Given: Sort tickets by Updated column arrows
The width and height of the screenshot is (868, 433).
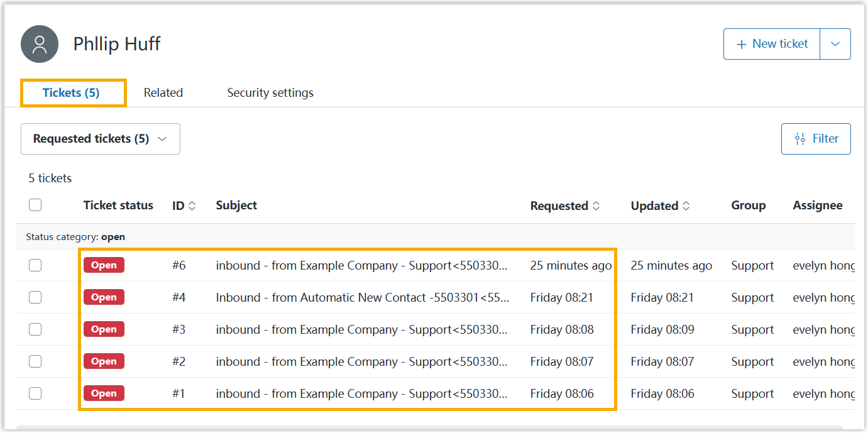Looking at the screenshot, I should click(686, 206).
